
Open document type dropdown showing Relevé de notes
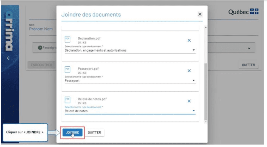(130, 111)
